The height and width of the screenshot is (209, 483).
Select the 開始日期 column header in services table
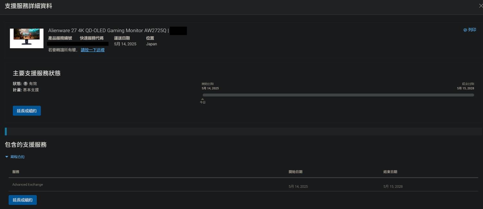point(295,172)
